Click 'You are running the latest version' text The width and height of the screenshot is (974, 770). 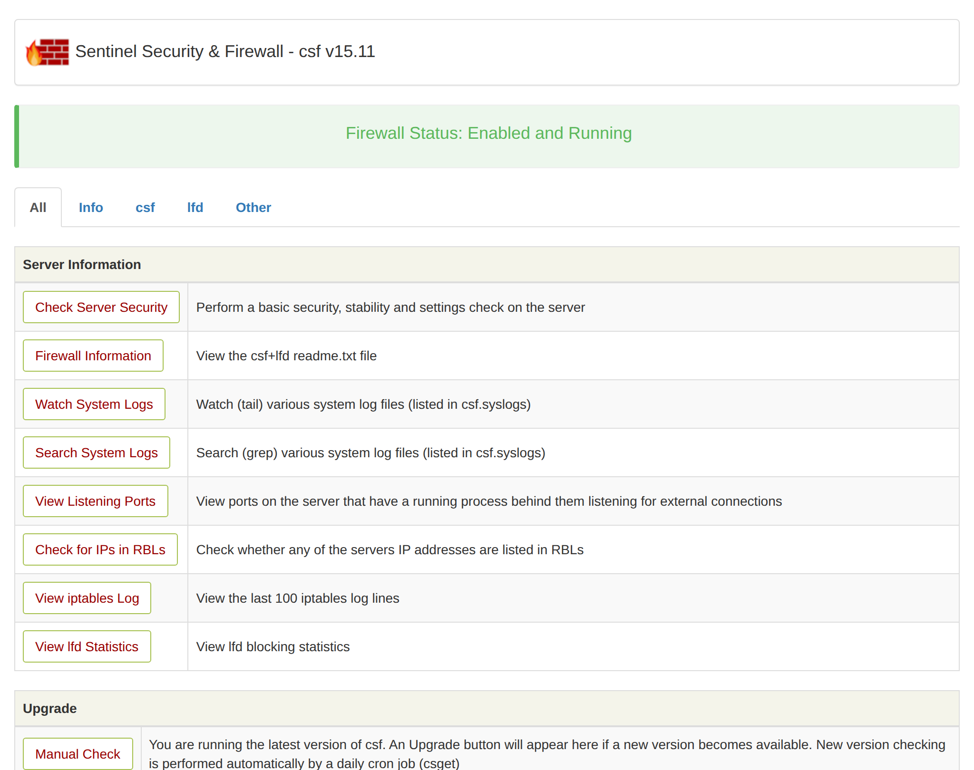click(547, 754)
